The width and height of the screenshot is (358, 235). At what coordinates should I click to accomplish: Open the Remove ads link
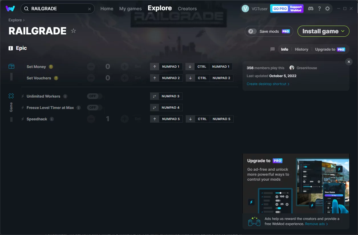316,224
